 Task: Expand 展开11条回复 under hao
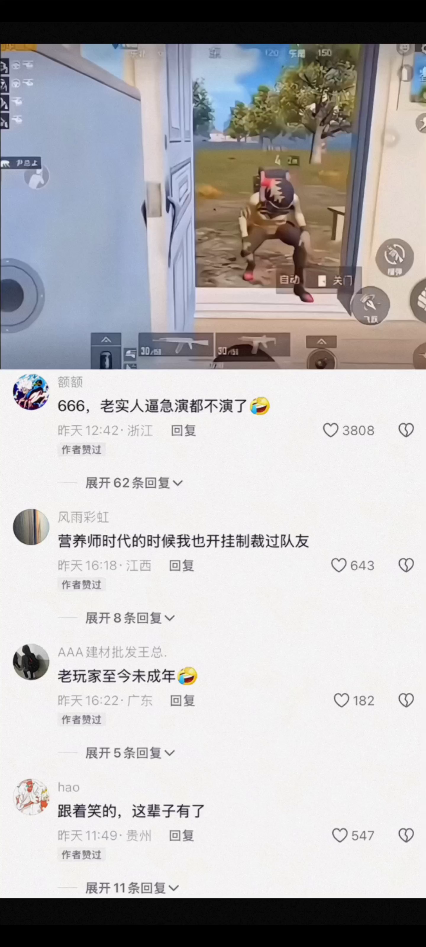click(x=132, y=888)
